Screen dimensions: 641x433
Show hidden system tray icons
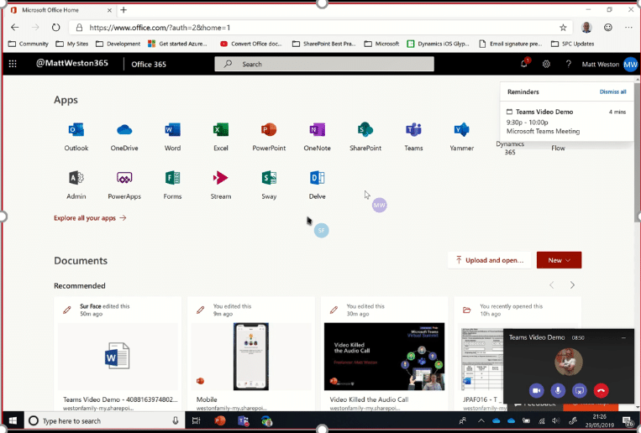coord(481,420)
